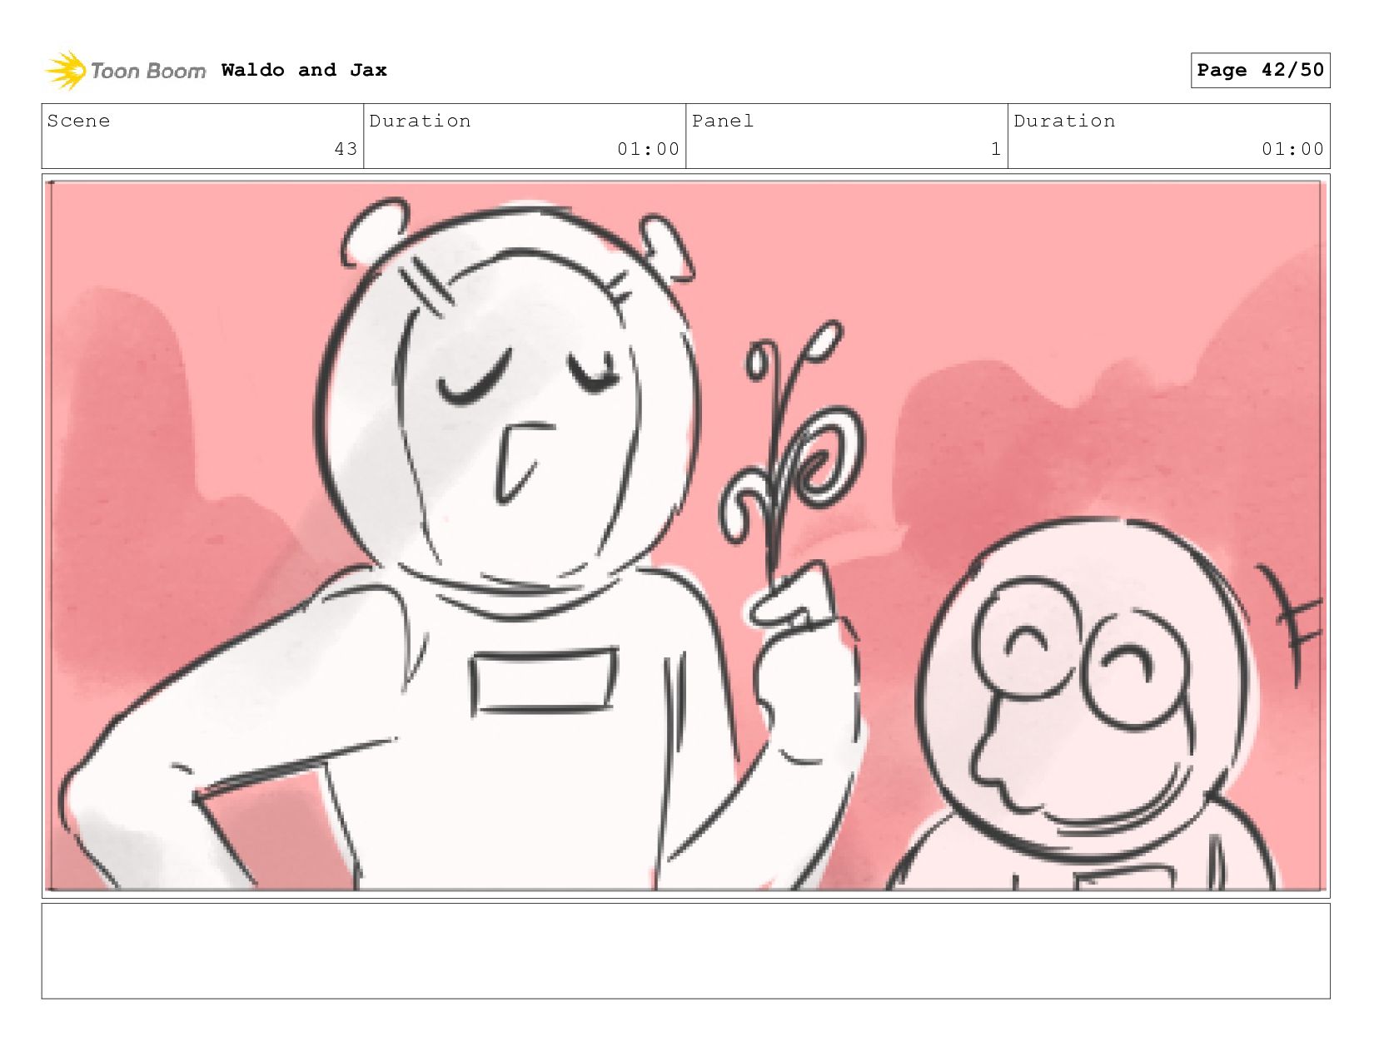
Task: Select the 'Scene' label
Action: [78, 121]
